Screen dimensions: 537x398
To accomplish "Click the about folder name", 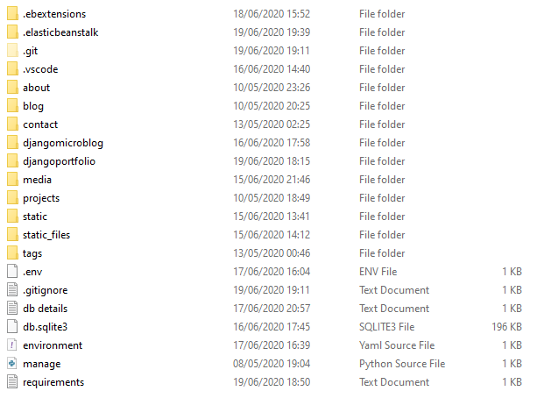I will pos(36,88).
